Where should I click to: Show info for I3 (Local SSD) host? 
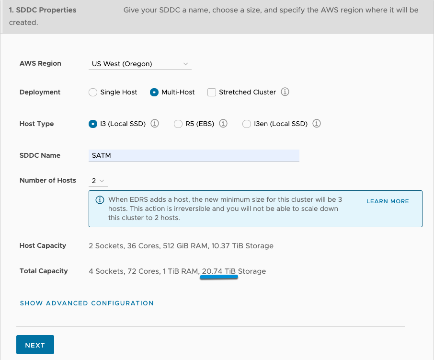[155, 124]
